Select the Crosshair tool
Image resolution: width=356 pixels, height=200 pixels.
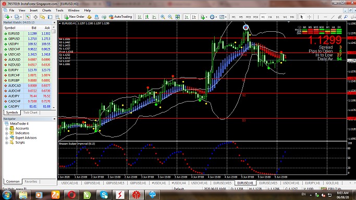309,17
